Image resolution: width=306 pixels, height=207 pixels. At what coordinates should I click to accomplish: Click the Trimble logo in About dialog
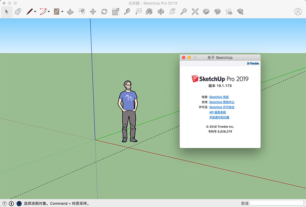253,64
